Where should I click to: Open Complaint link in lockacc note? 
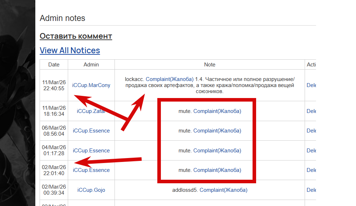169,79
